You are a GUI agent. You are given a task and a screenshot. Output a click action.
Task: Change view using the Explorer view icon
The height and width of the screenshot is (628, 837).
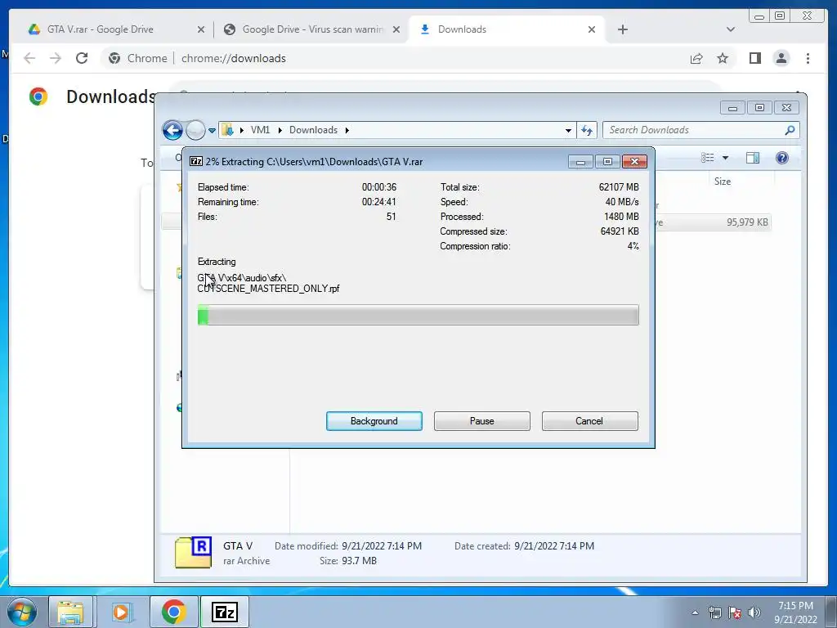708,158
